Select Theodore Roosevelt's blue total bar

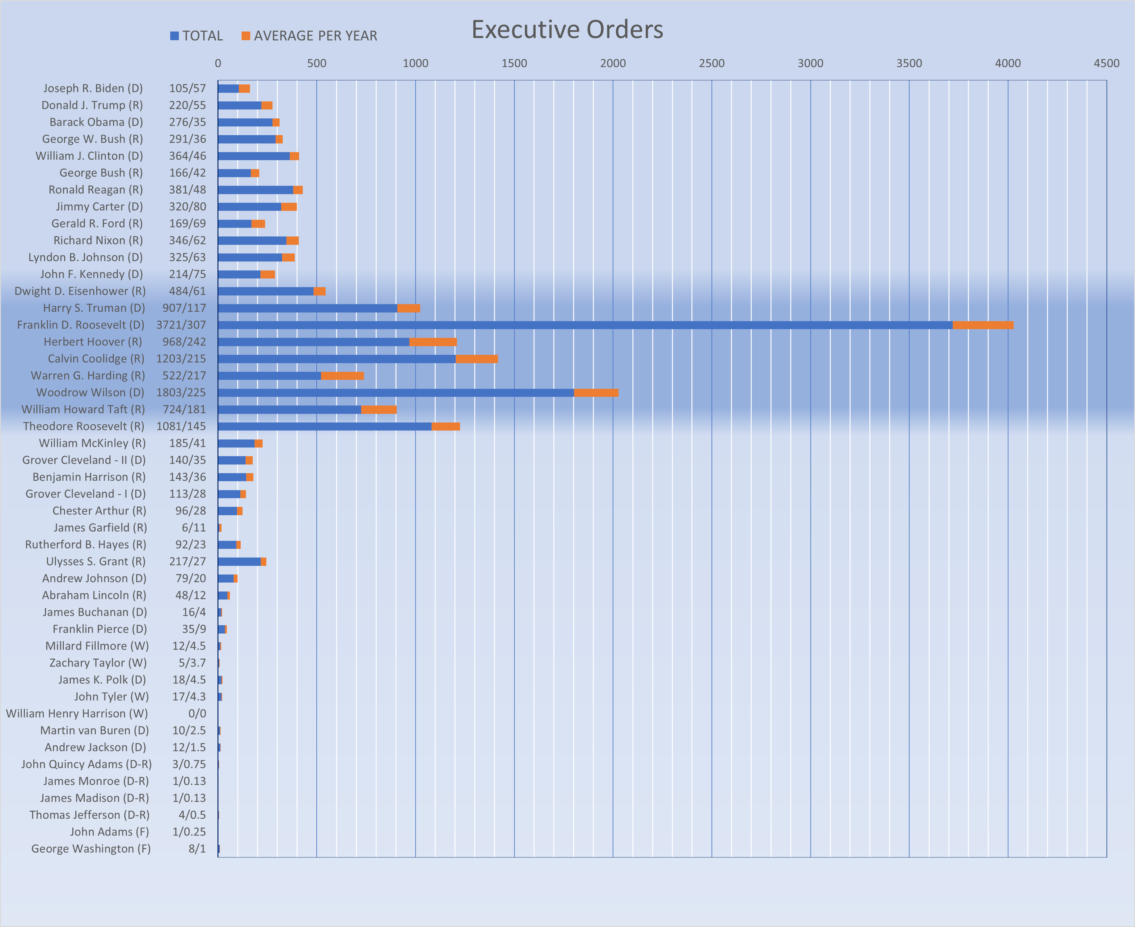point(324,426)
